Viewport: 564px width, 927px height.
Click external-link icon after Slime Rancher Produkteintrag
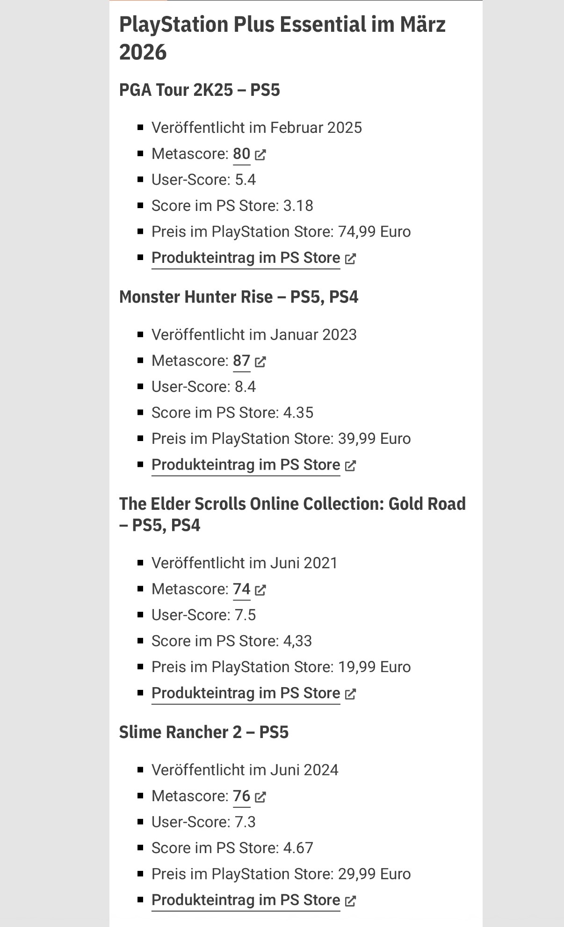[x=350, y=900]
